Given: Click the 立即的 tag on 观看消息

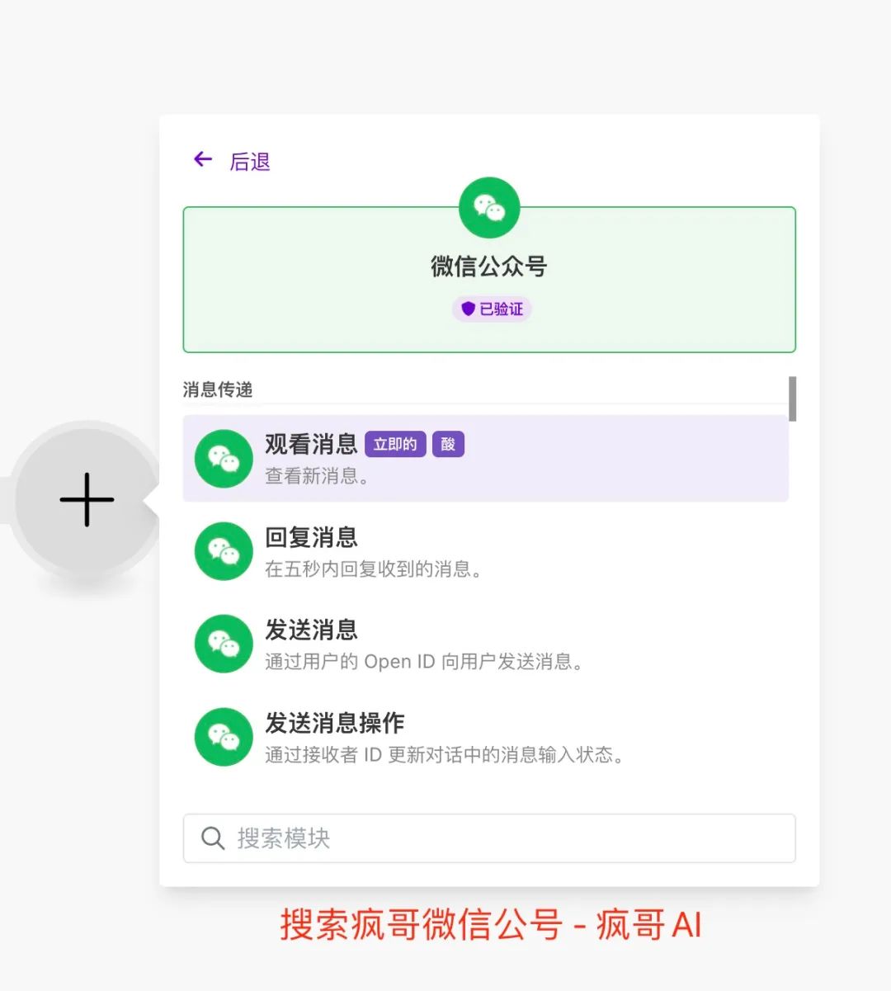Looking at the screenshot, I should [x=395, y=444].
